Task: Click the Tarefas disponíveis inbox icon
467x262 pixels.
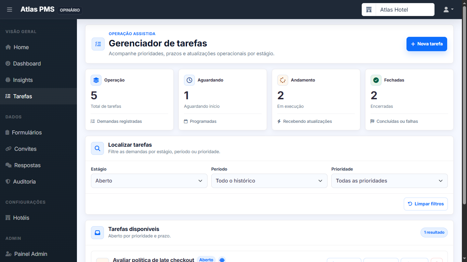Action: click(x=97, y=233)
